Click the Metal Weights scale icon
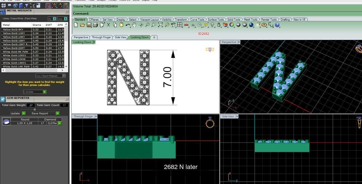362x184 pixels. click(x=3, y=12)
